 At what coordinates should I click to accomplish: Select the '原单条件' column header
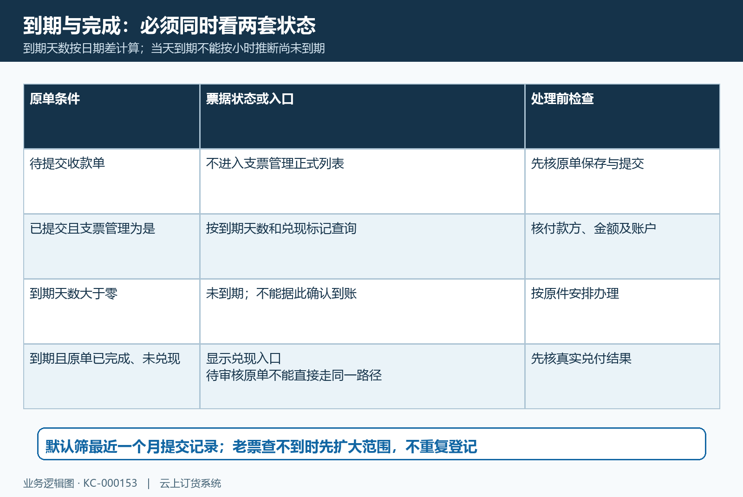click(x=112, y=117)
